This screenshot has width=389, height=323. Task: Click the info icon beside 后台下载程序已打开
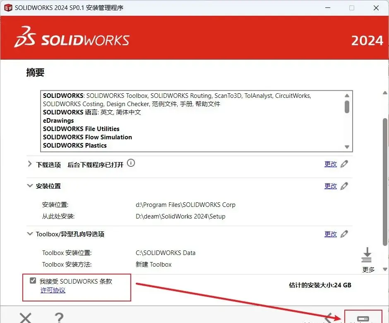[x=131, y=163]
